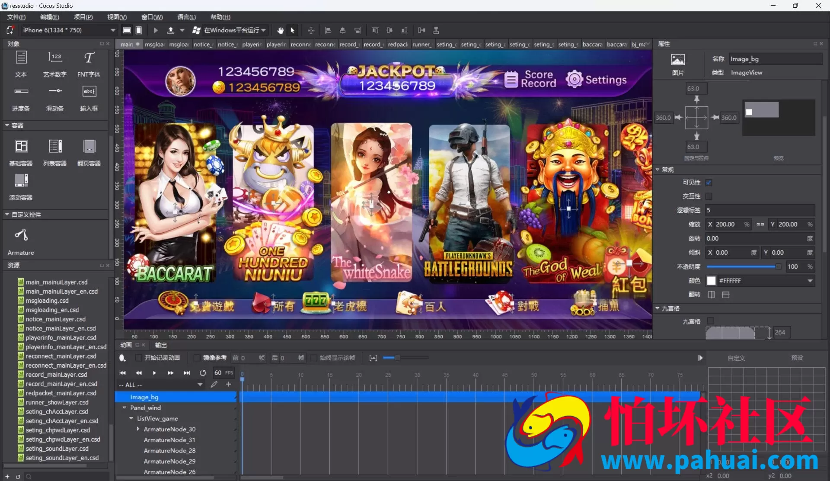
Task: Select the Image_bg timeline row
Action: (x=176, y=397)
